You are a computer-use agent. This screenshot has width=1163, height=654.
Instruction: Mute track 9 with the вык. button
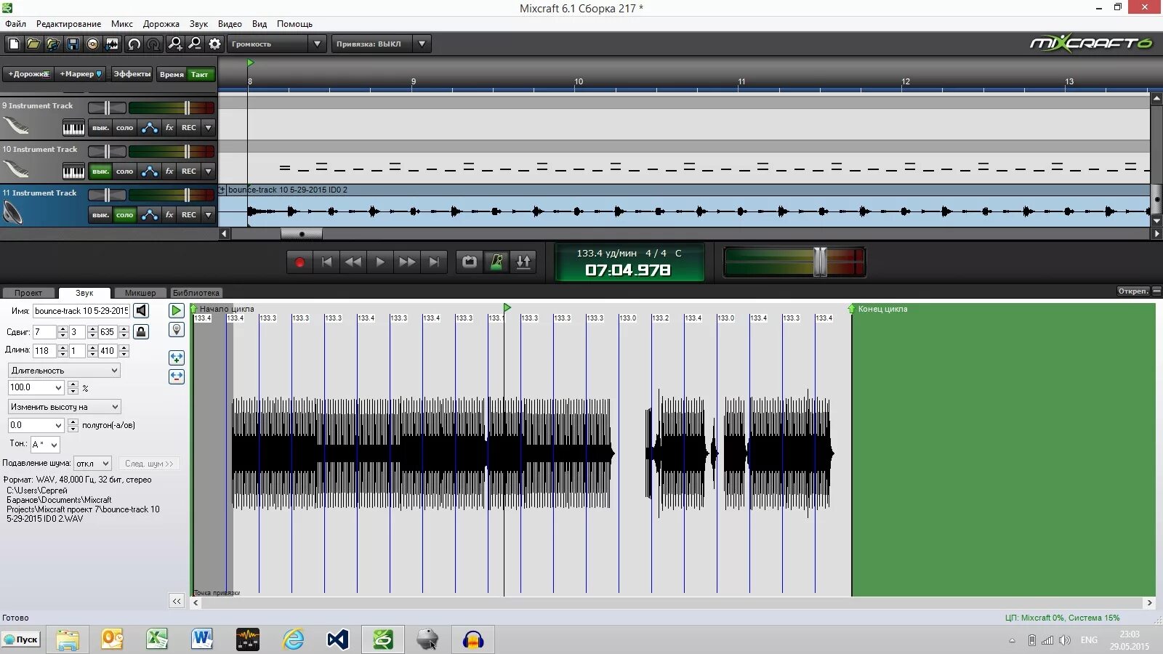click(100, 128)
